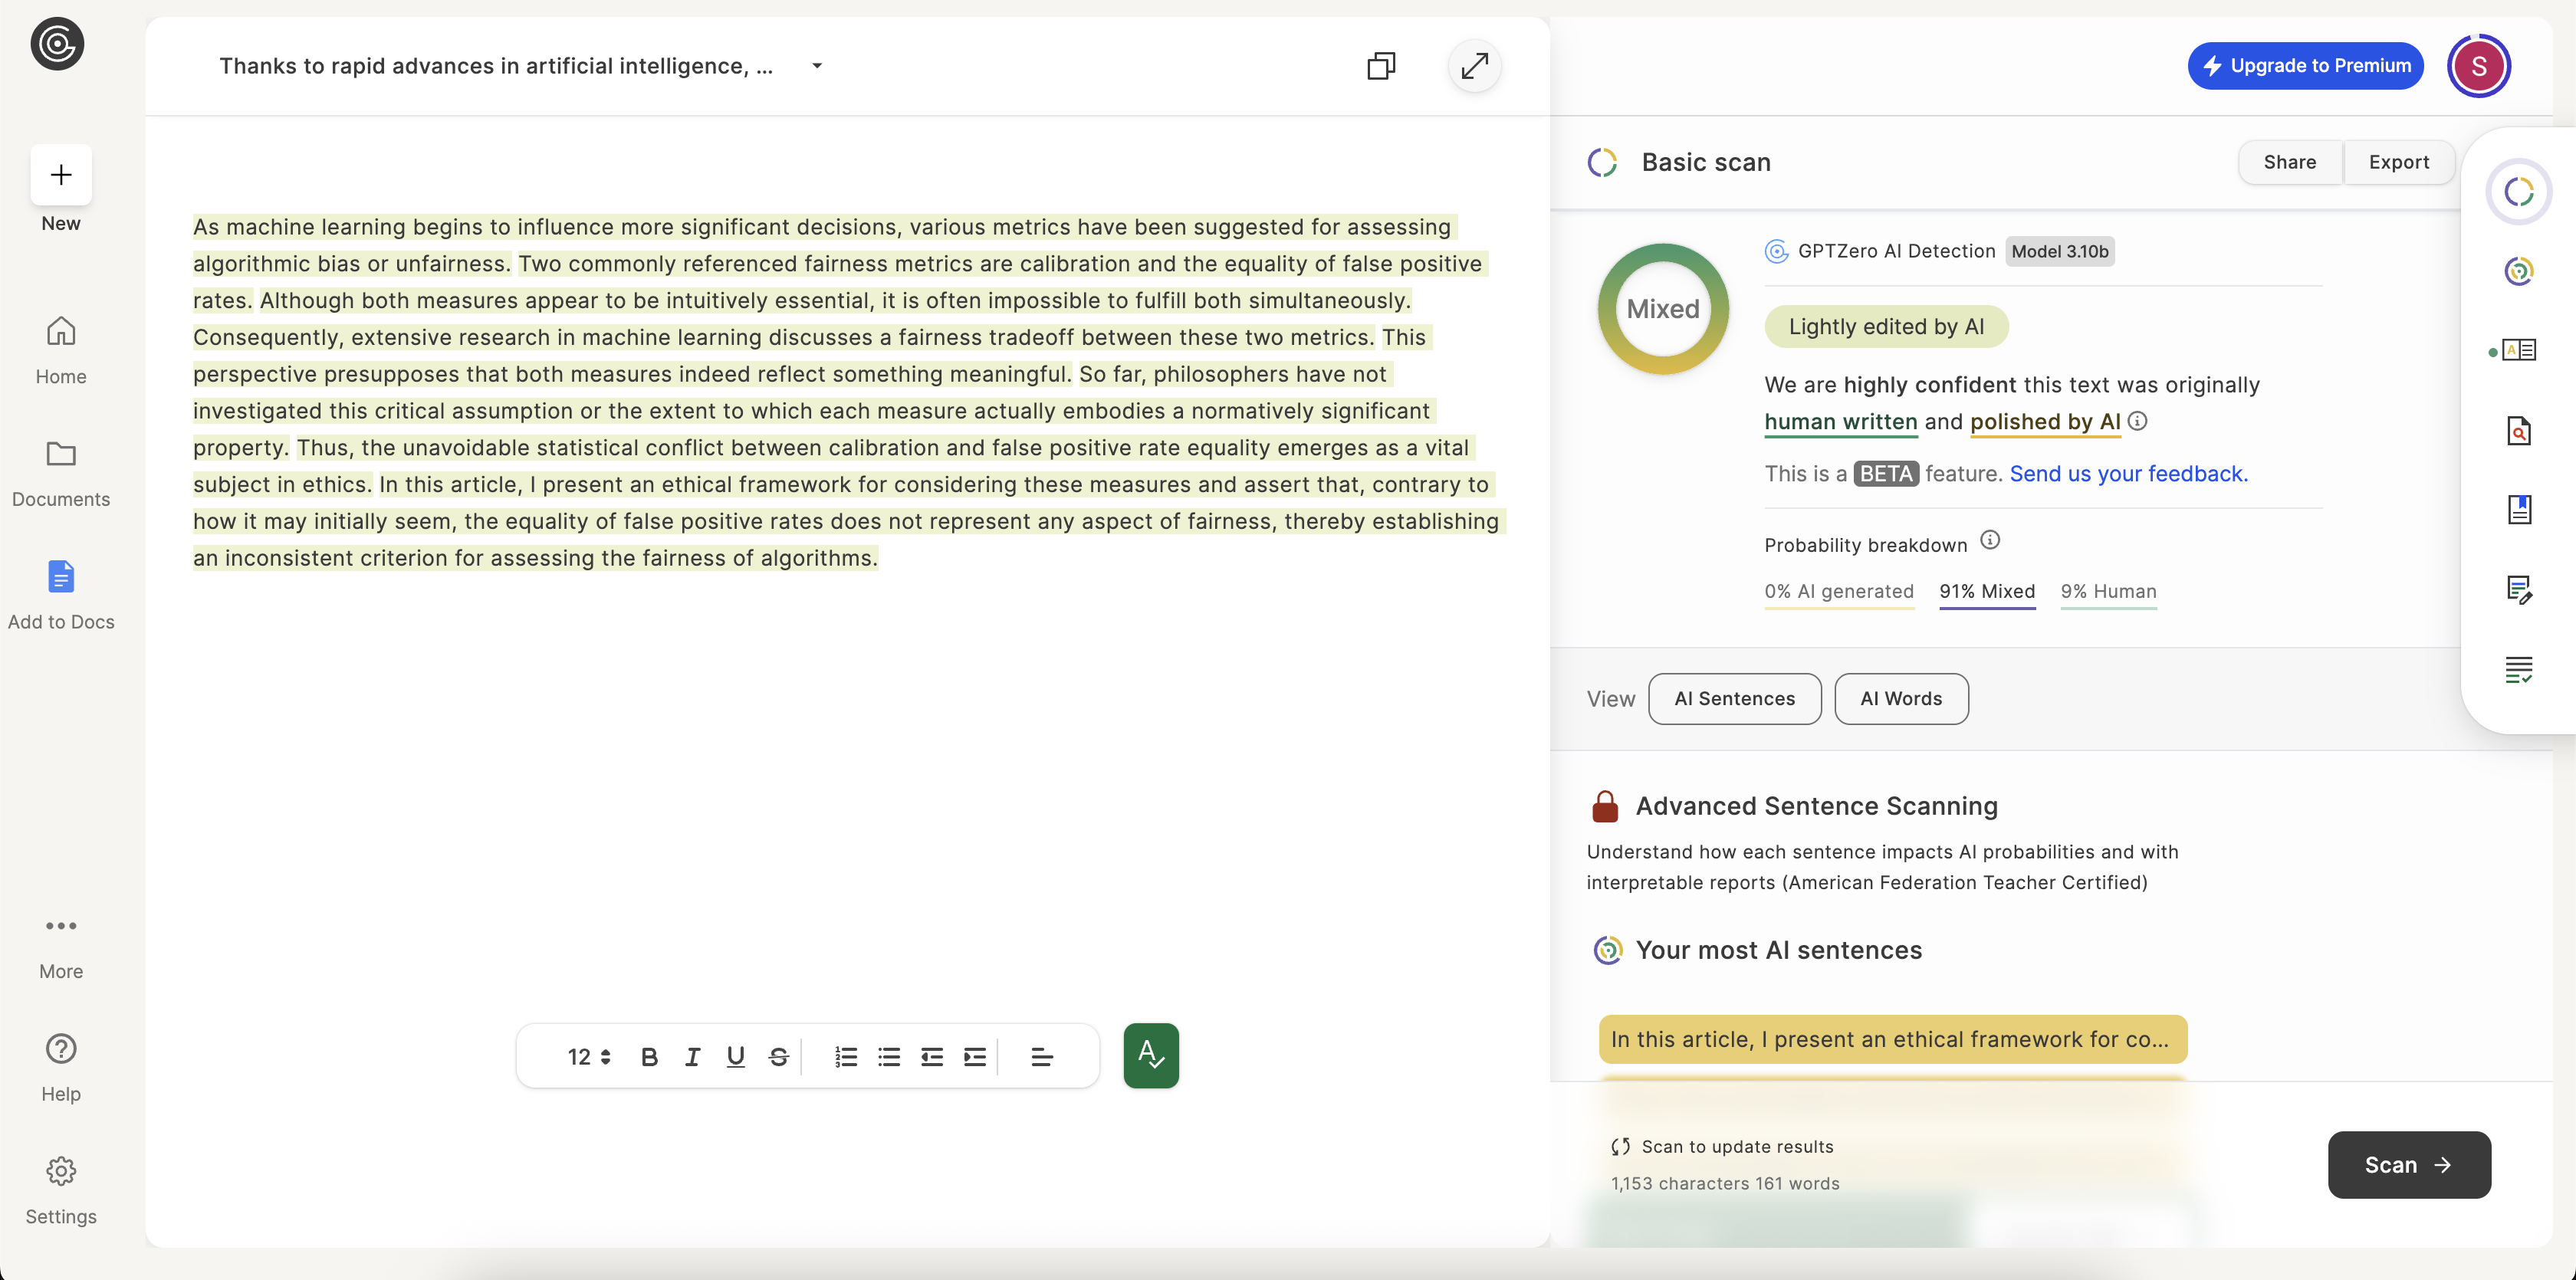Viewport: 2576px width, 1280px height.
Task: Copy the document via the copy icon
Action: click(1381, 65)
